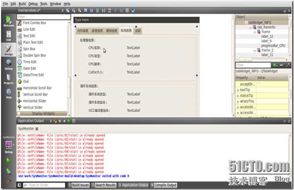Toggle the acceptDrops property checkbox
Screen dimensions: 294x190
tap(259, 84)
